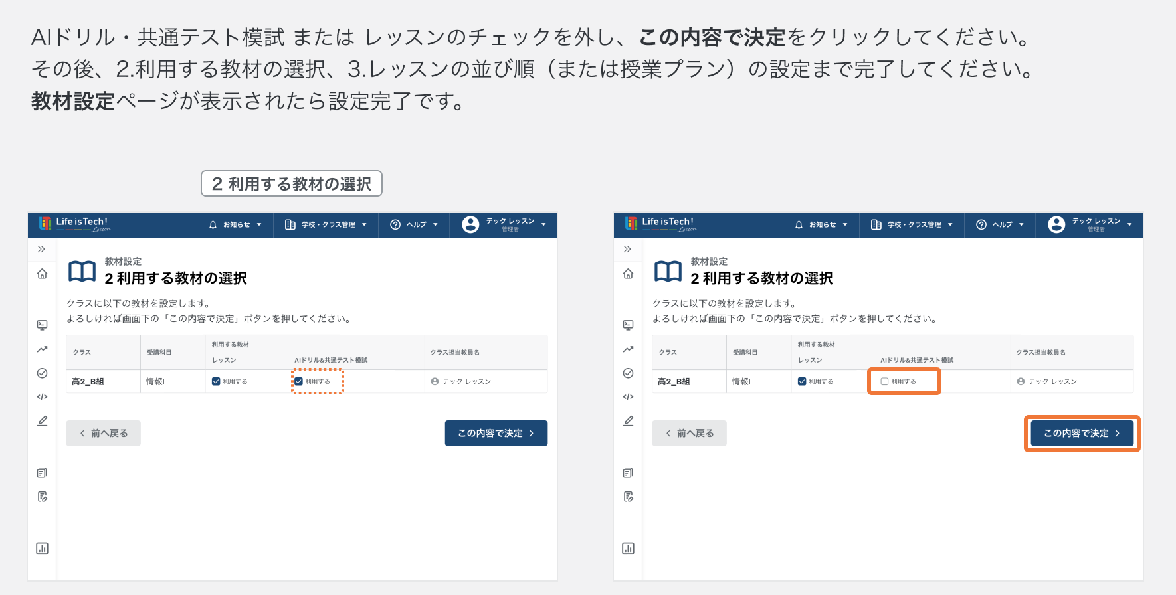Click 前へ戻る button in right screenshot
Image resolution: width=1176 pixels, height=595 pixels.
(x=689, y=433)
